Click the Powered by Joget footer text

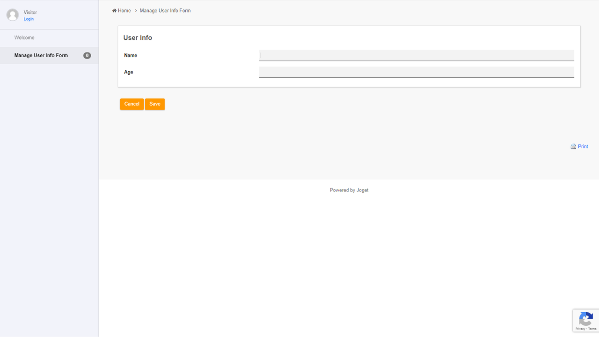click(x=349, y=190)
